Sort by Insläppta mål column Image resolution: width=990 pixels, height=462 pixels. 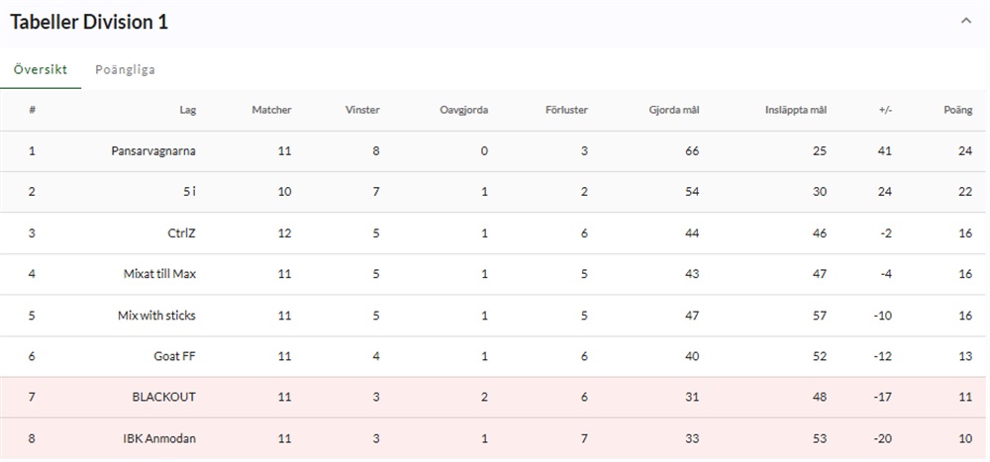point(796,110)
